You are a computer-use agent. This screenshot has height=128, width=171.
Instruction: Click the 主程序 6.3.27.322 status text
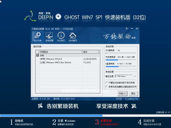pyautogui.click(x=41, y=99)
